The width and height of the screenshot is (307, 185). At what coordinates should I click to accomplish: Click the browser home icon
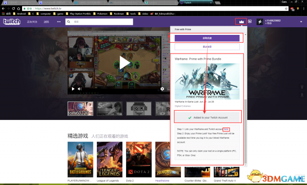(x=18, y=9)
